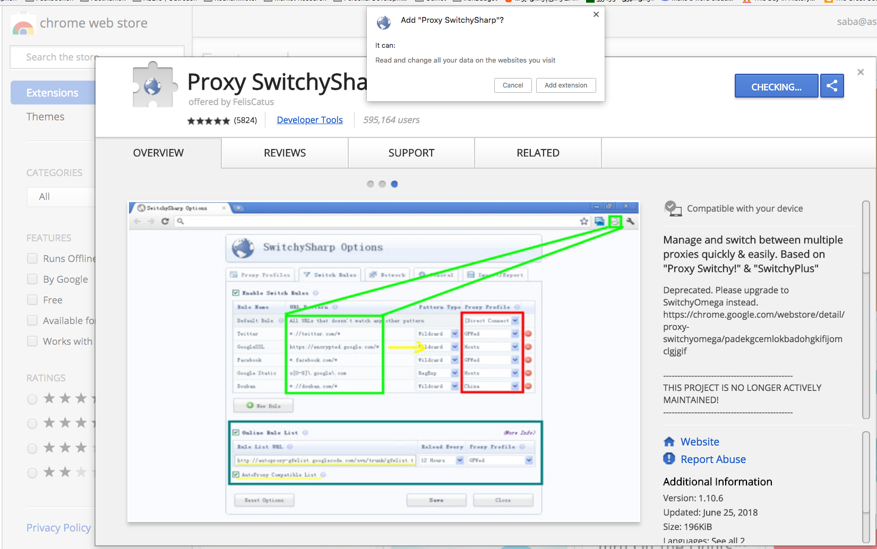Select the top star rating radio button
This screenshot has width=877, height=549.
(32, 399)
